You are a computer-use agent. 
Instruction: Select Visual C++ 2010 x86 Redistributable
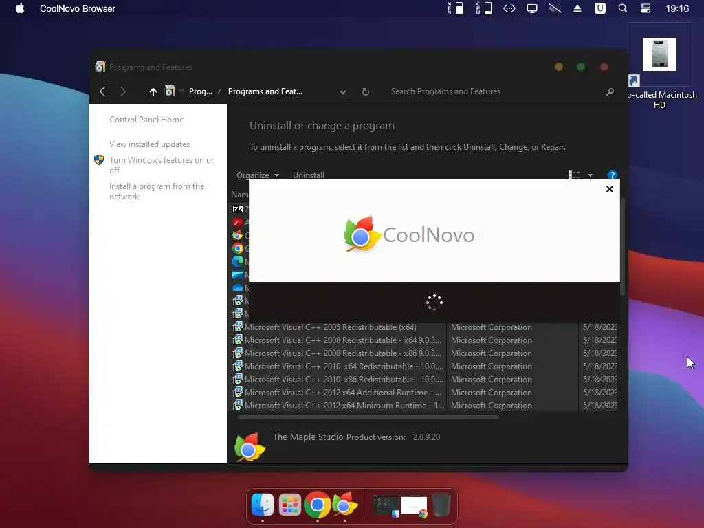tap(338, 379)
